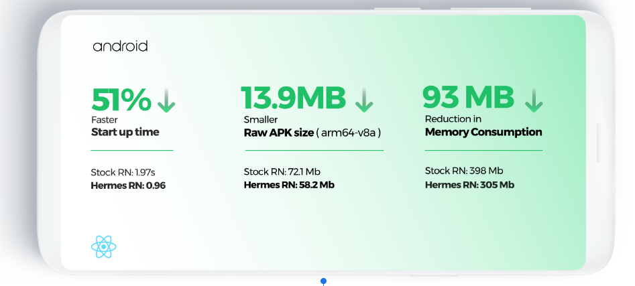Select the 13.9MB headline figure
Viewport: 635px width, 286px height.
[x=294, y=99]
